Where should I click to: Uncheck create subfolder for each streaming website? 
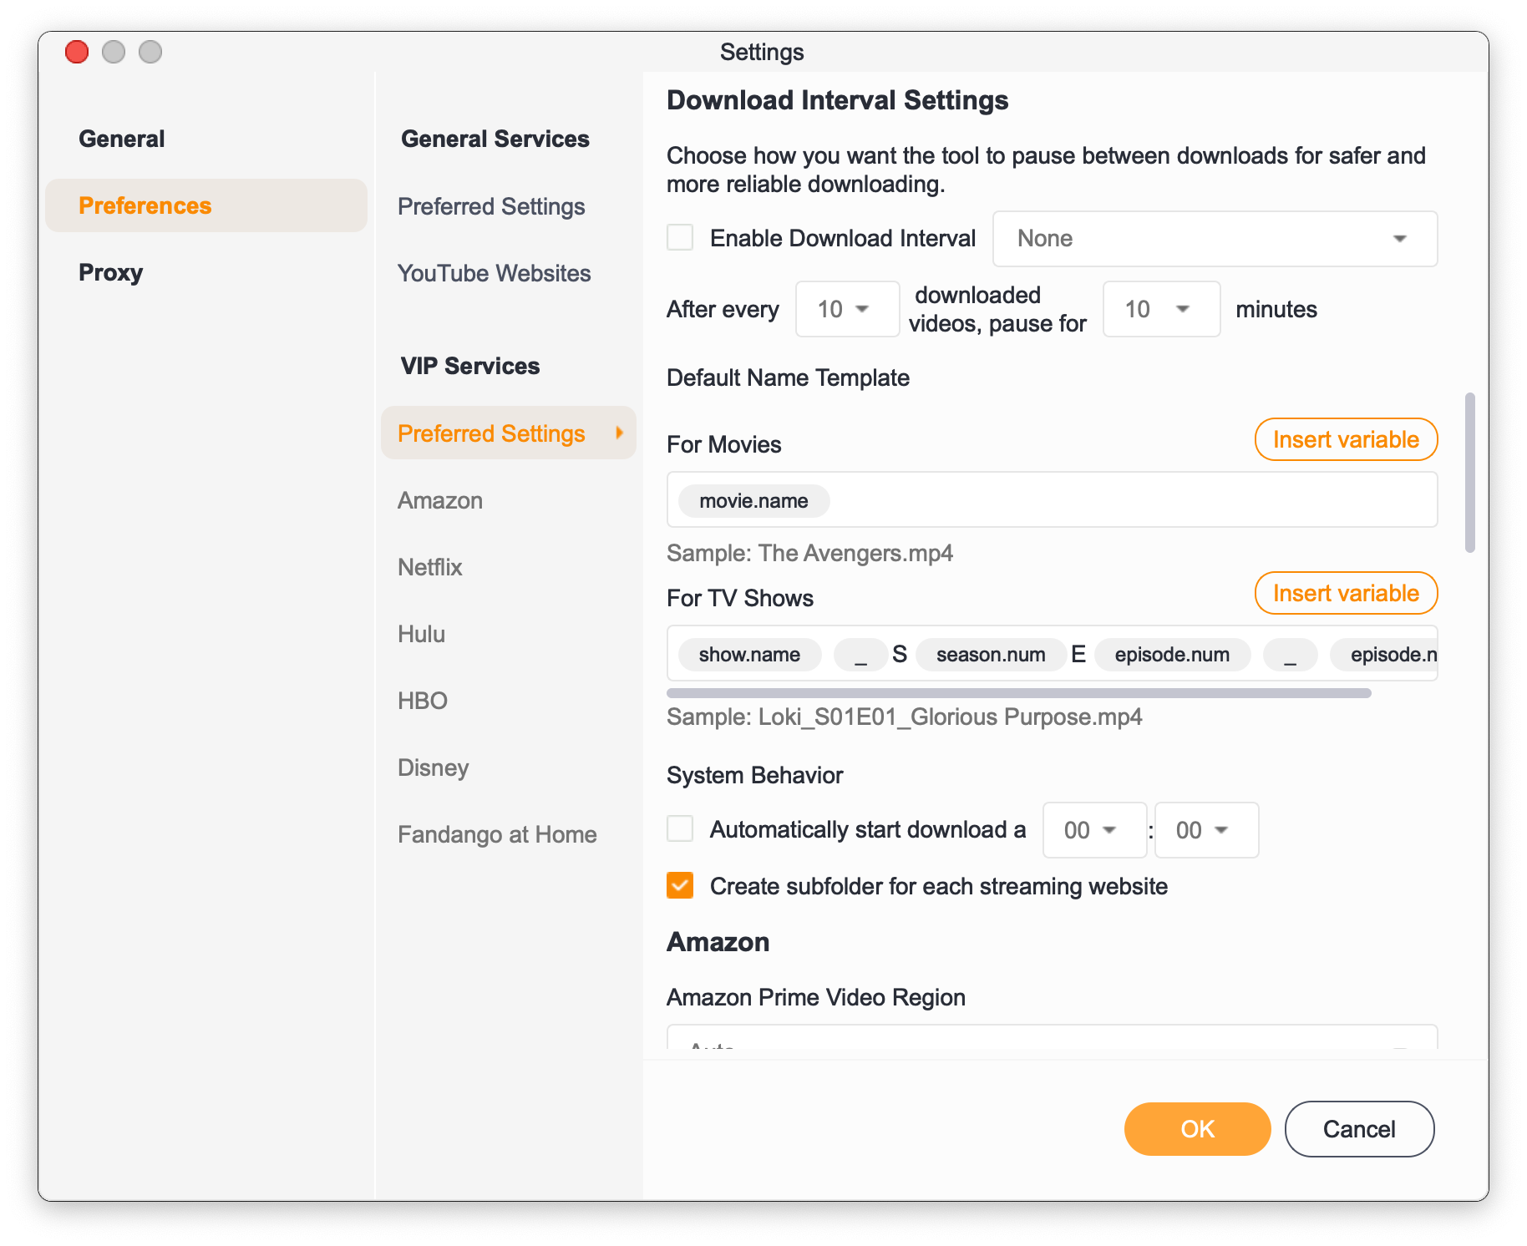680,885
